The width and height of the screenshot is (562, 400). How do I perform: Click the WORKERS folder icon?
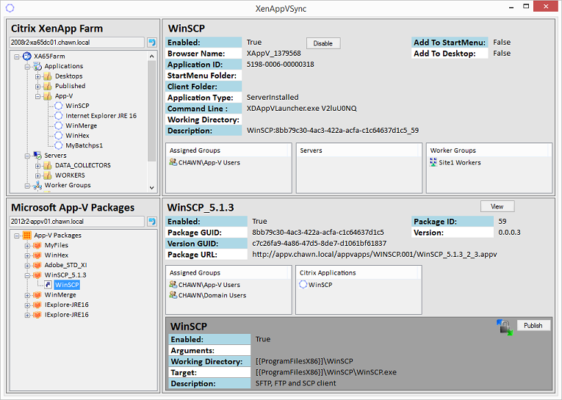(48, 175)
